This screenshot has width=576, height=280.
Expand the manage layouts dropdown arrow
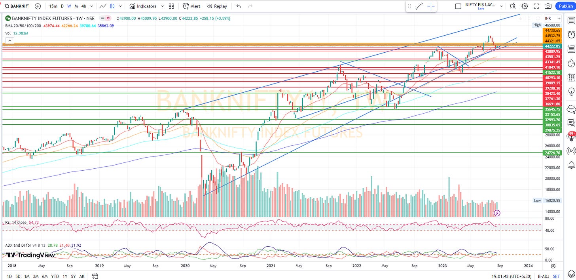pos(501,6)
